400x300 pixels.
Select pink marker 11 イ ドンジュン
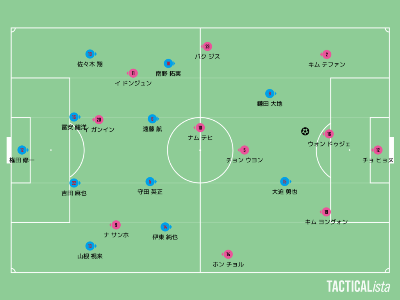point(133,73)
